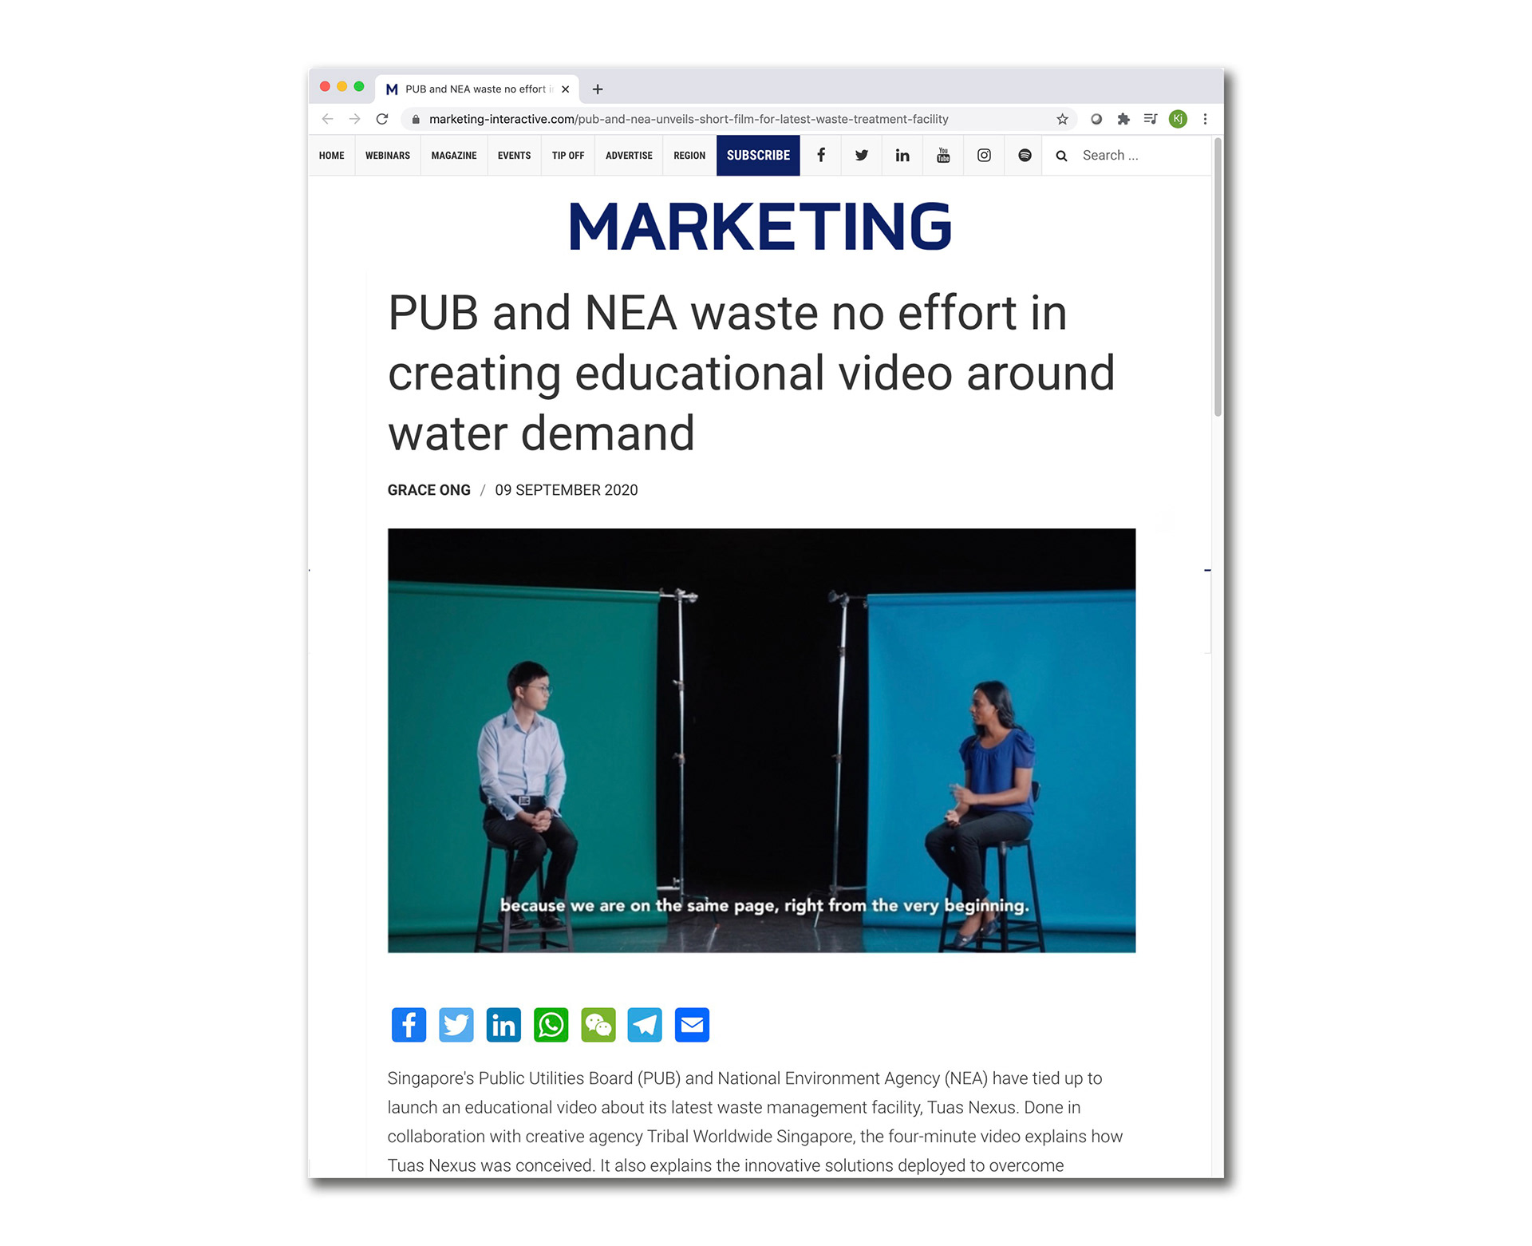
Task: Click the green Kj profile avatar
Action: 1178,119
